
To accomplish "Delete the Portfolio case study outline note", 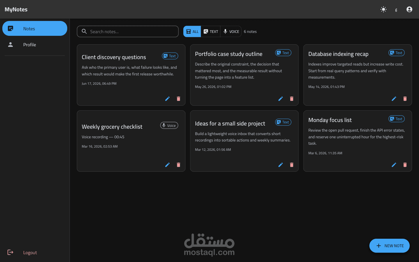I will 292,99.
